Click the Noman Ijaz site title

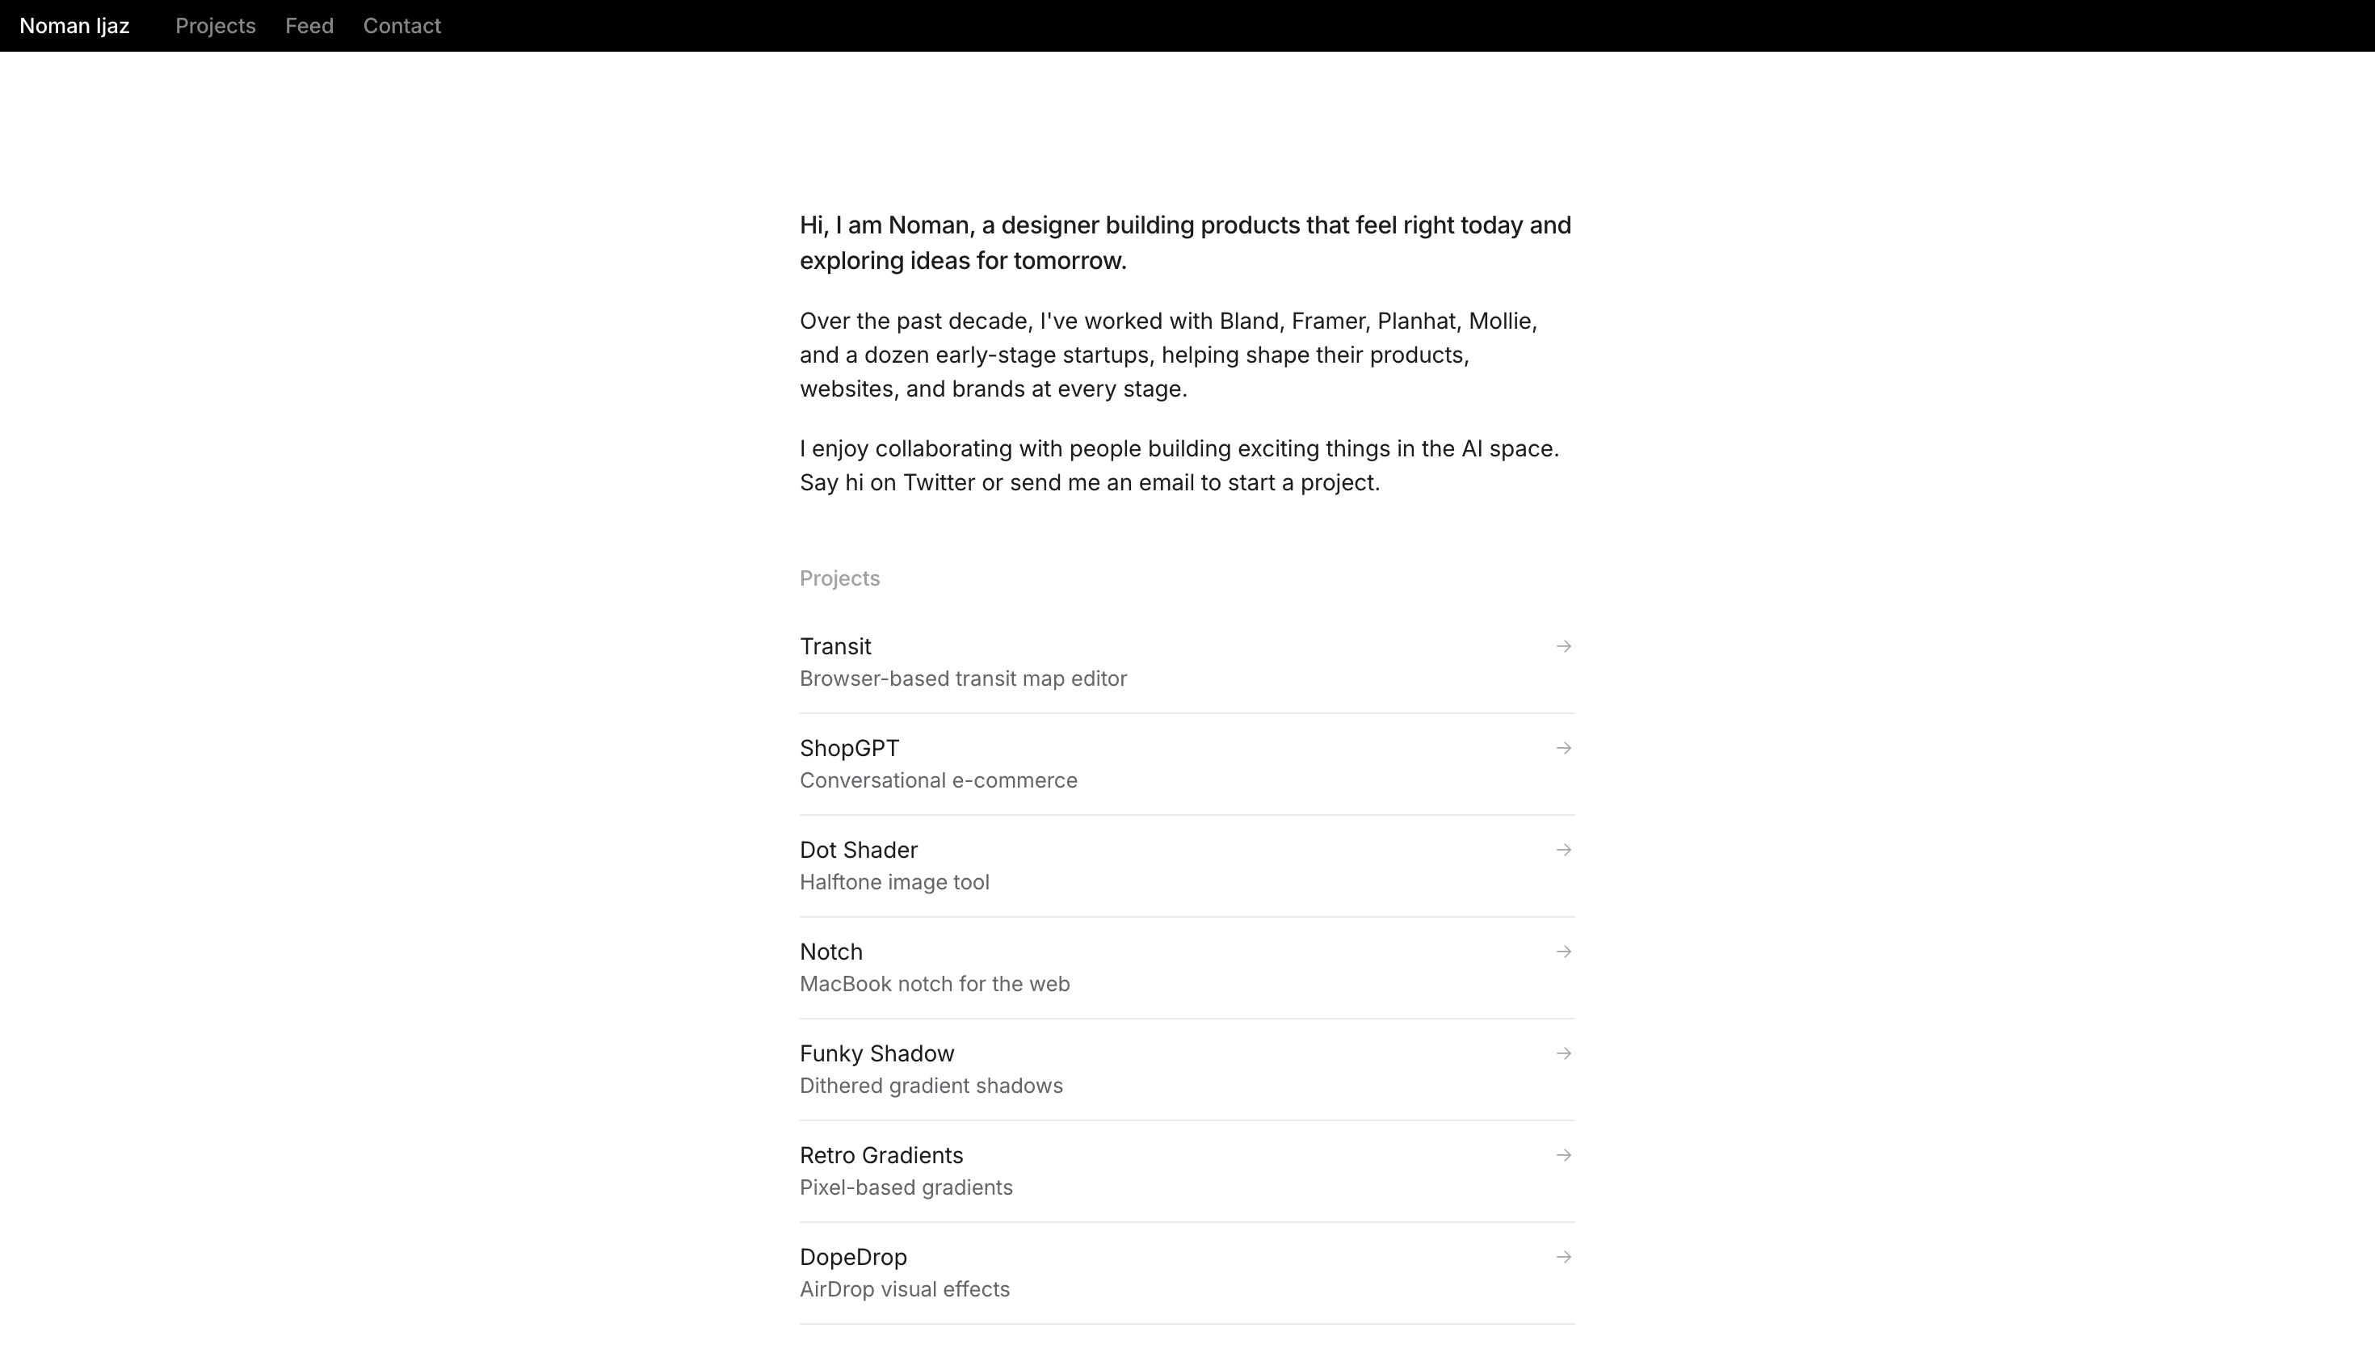(x=74, y=26)
